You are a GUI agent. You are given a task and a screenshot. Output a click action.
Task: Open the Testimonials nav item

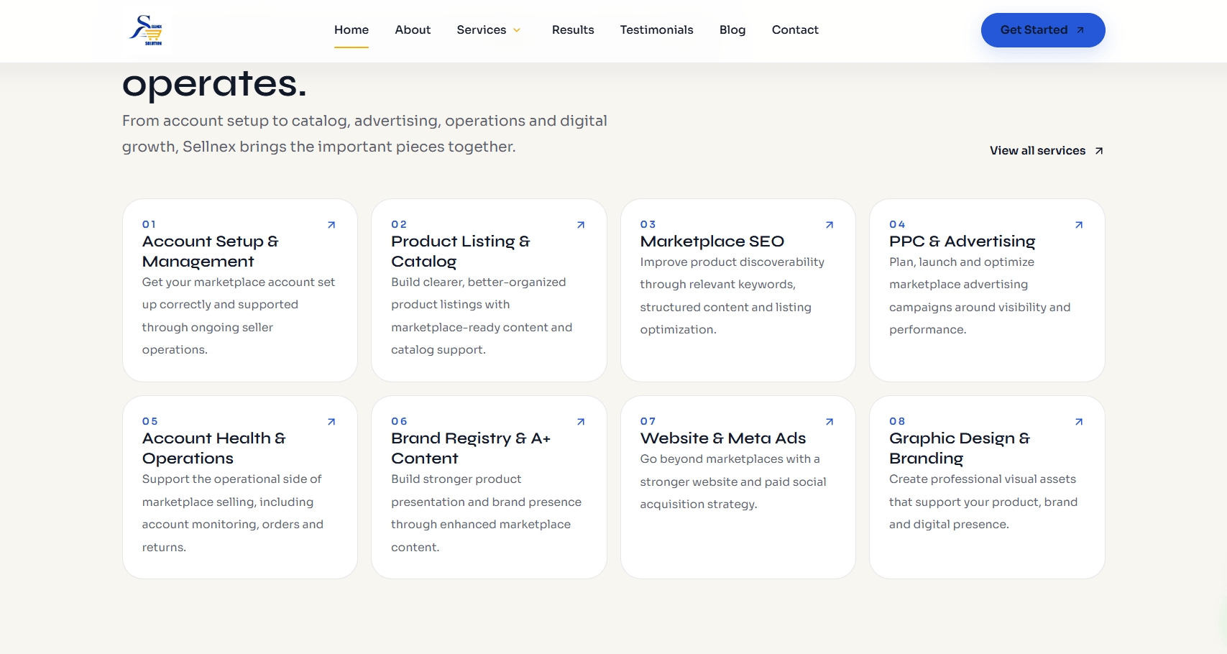pyautogui.click(x=657, y=30)
